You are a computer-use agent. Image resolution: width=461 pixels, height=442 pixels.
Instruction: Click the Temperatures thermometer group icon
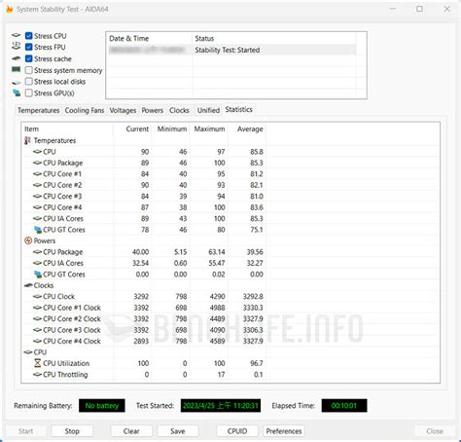27,140
